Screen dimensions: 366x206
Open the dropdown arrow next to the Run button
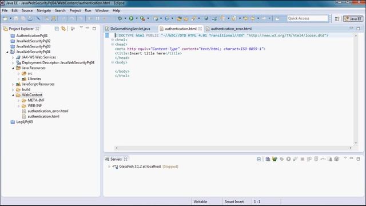[x=137, y=18]
